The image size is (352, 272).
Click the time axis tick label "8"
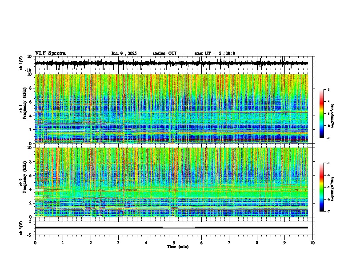click(257, 243)
